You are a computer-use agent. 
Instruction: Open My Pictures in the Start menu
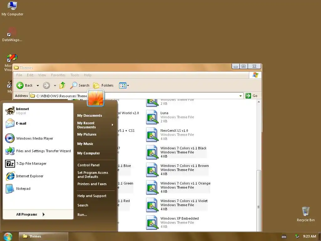tap(87, 134)
